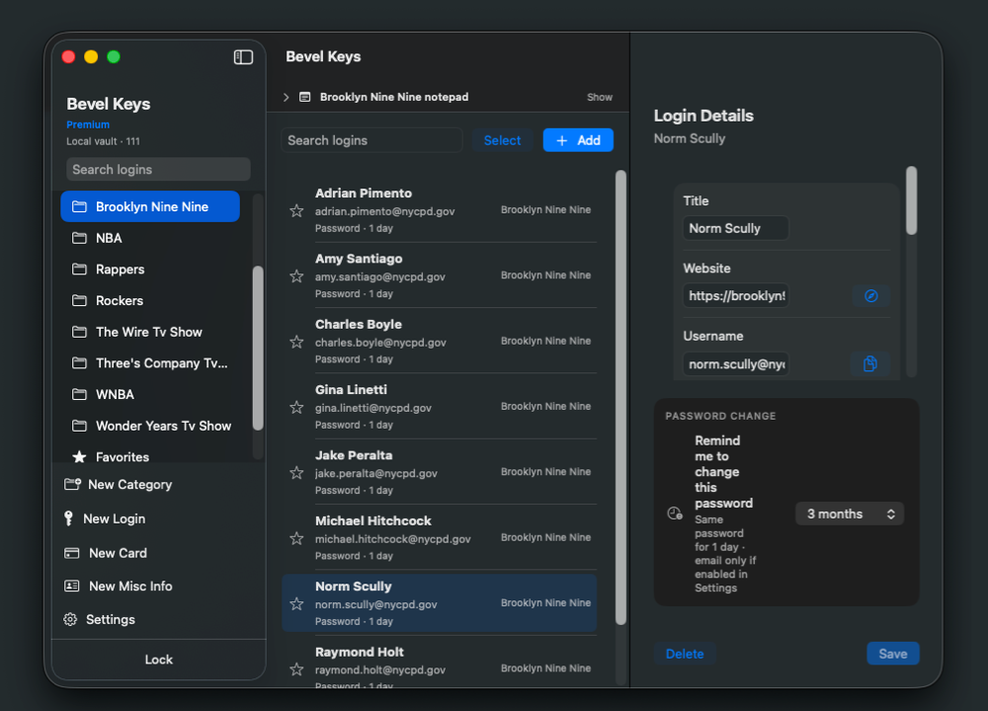Viewport: 988px width, 711px height.
Task: Select amy.santiago@nycpd.gov entry
Action: [x=440, y=276]
